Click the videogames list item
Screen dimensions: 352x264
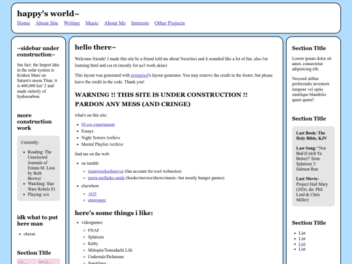click(x=92, y=222)
